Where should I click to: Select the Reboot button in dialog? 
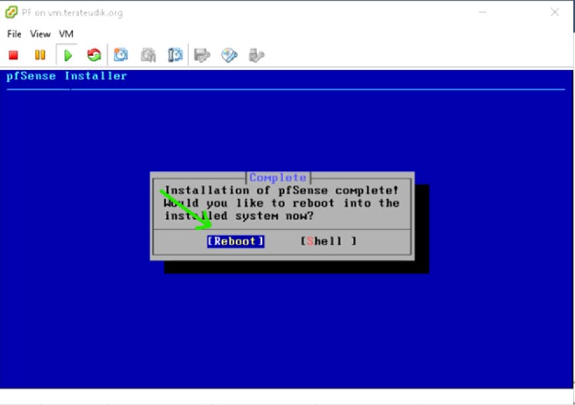pyautogui.click(x=235, y=241)
